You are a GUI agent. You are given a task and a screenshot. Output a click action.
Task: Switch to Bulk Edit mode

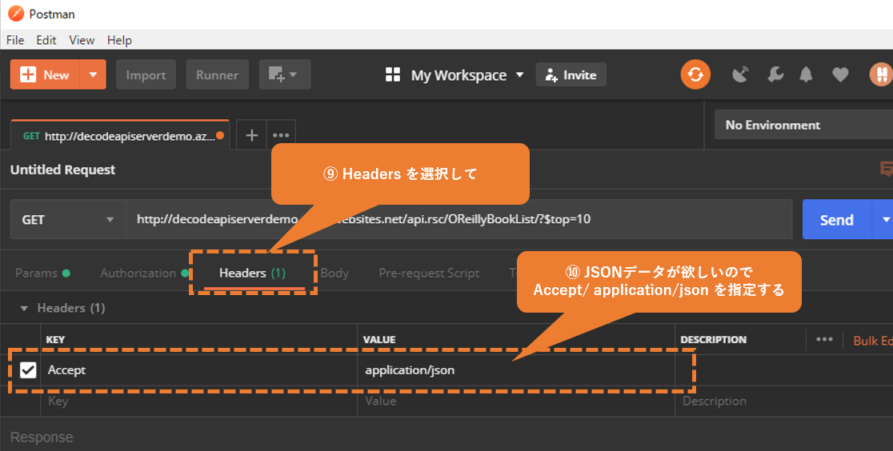(872, 341)
